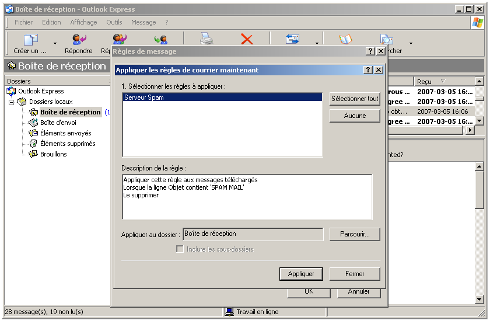Click the Parcourir... button
Viewport: 490px width, 324px height.
[x=355, y=234]
